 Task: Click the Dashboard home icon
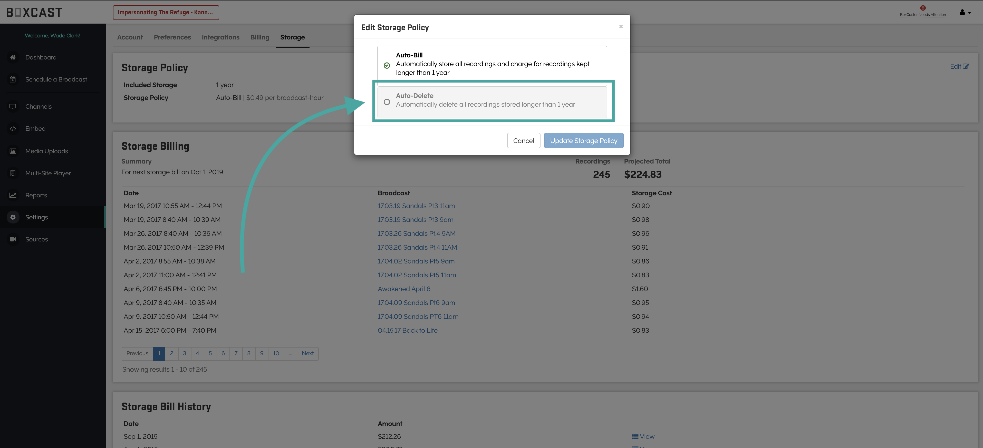click(13, 57)
